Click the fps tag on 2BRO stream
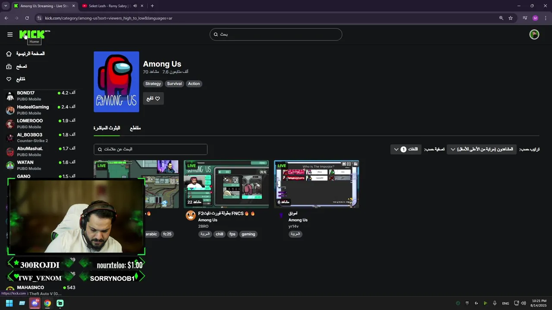Image resolution: width=552 pixels, height=310 pixels. pyautogui.click(x=232, y=234)
